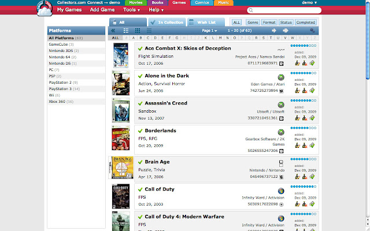Switch to the Comics tab
Viewport: 370px width, 231px height.
(x=202, y=3)
